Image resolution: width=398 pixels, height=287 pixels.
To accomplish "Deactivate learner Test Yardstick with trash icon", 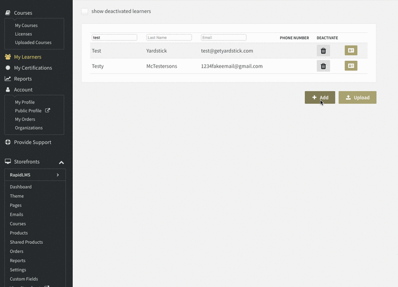I will pyautogui.click(x=323, y=51).
